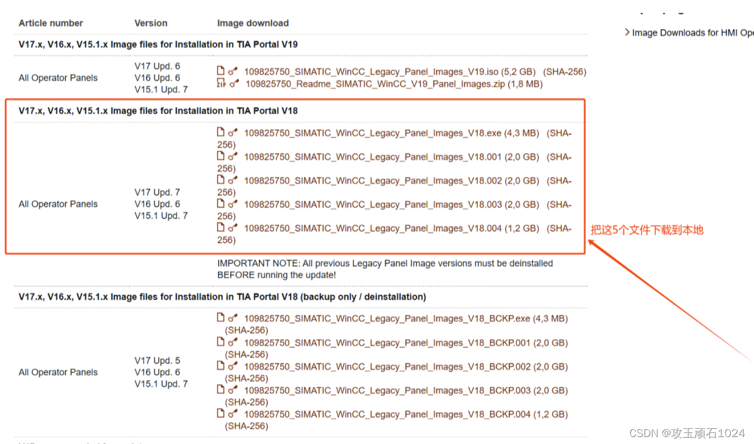
Task: Open the Image Downloads for HMI link
Action: coord(693,33)
